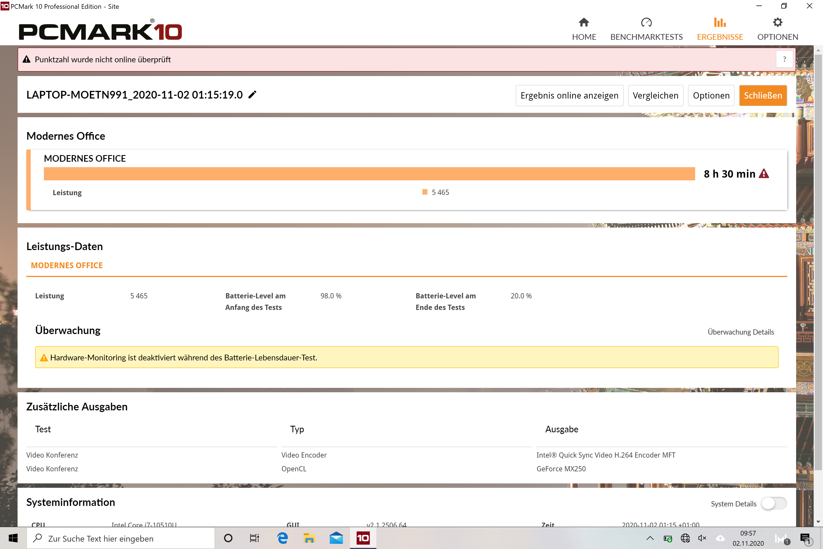Open Cortana circle icon on taskbar
The image size is (823, 549).
tap(228, 538)
